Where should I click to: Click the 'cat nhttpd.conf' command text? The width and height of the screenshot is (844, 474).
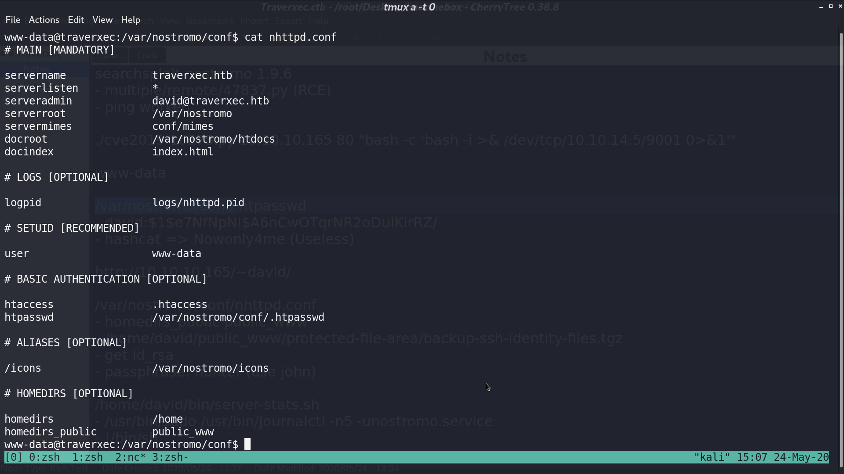pos(291,37)
